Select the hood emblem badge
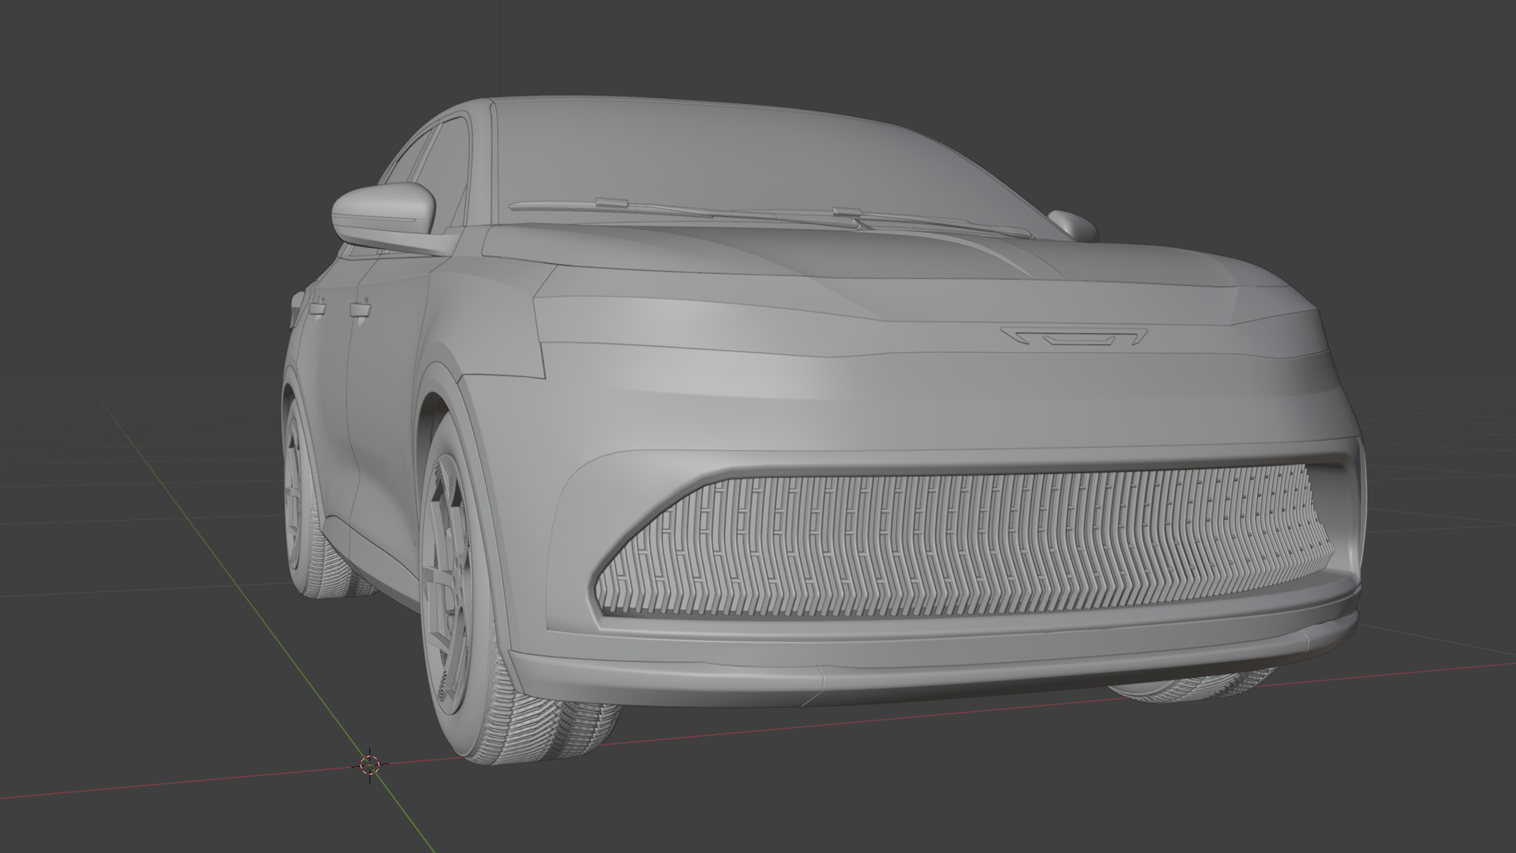The width and height of the screenshot is (1516, 853). click(1074, 336)
